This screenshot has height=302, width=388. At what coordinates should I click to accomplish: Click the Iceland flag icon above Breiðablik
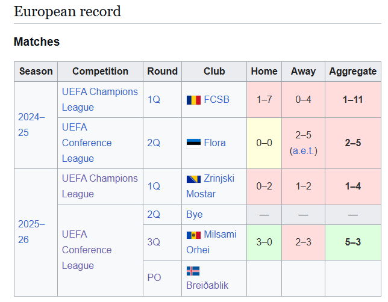click(x=193, y=271)
